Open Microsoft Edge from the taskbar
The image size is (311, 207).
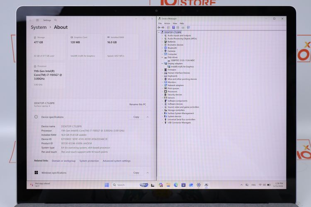pyautogui.click(x=176, y=185)
